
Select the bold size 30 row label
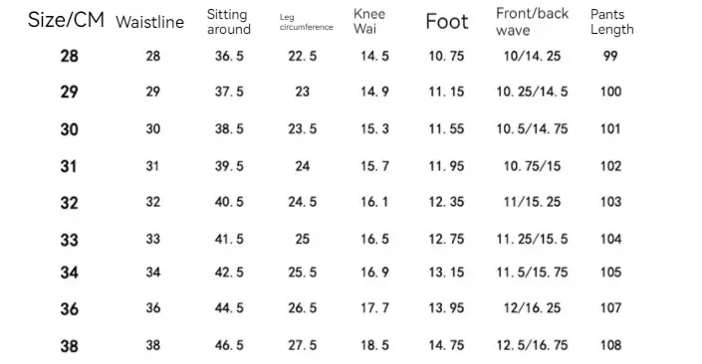[x=70, y=129]
